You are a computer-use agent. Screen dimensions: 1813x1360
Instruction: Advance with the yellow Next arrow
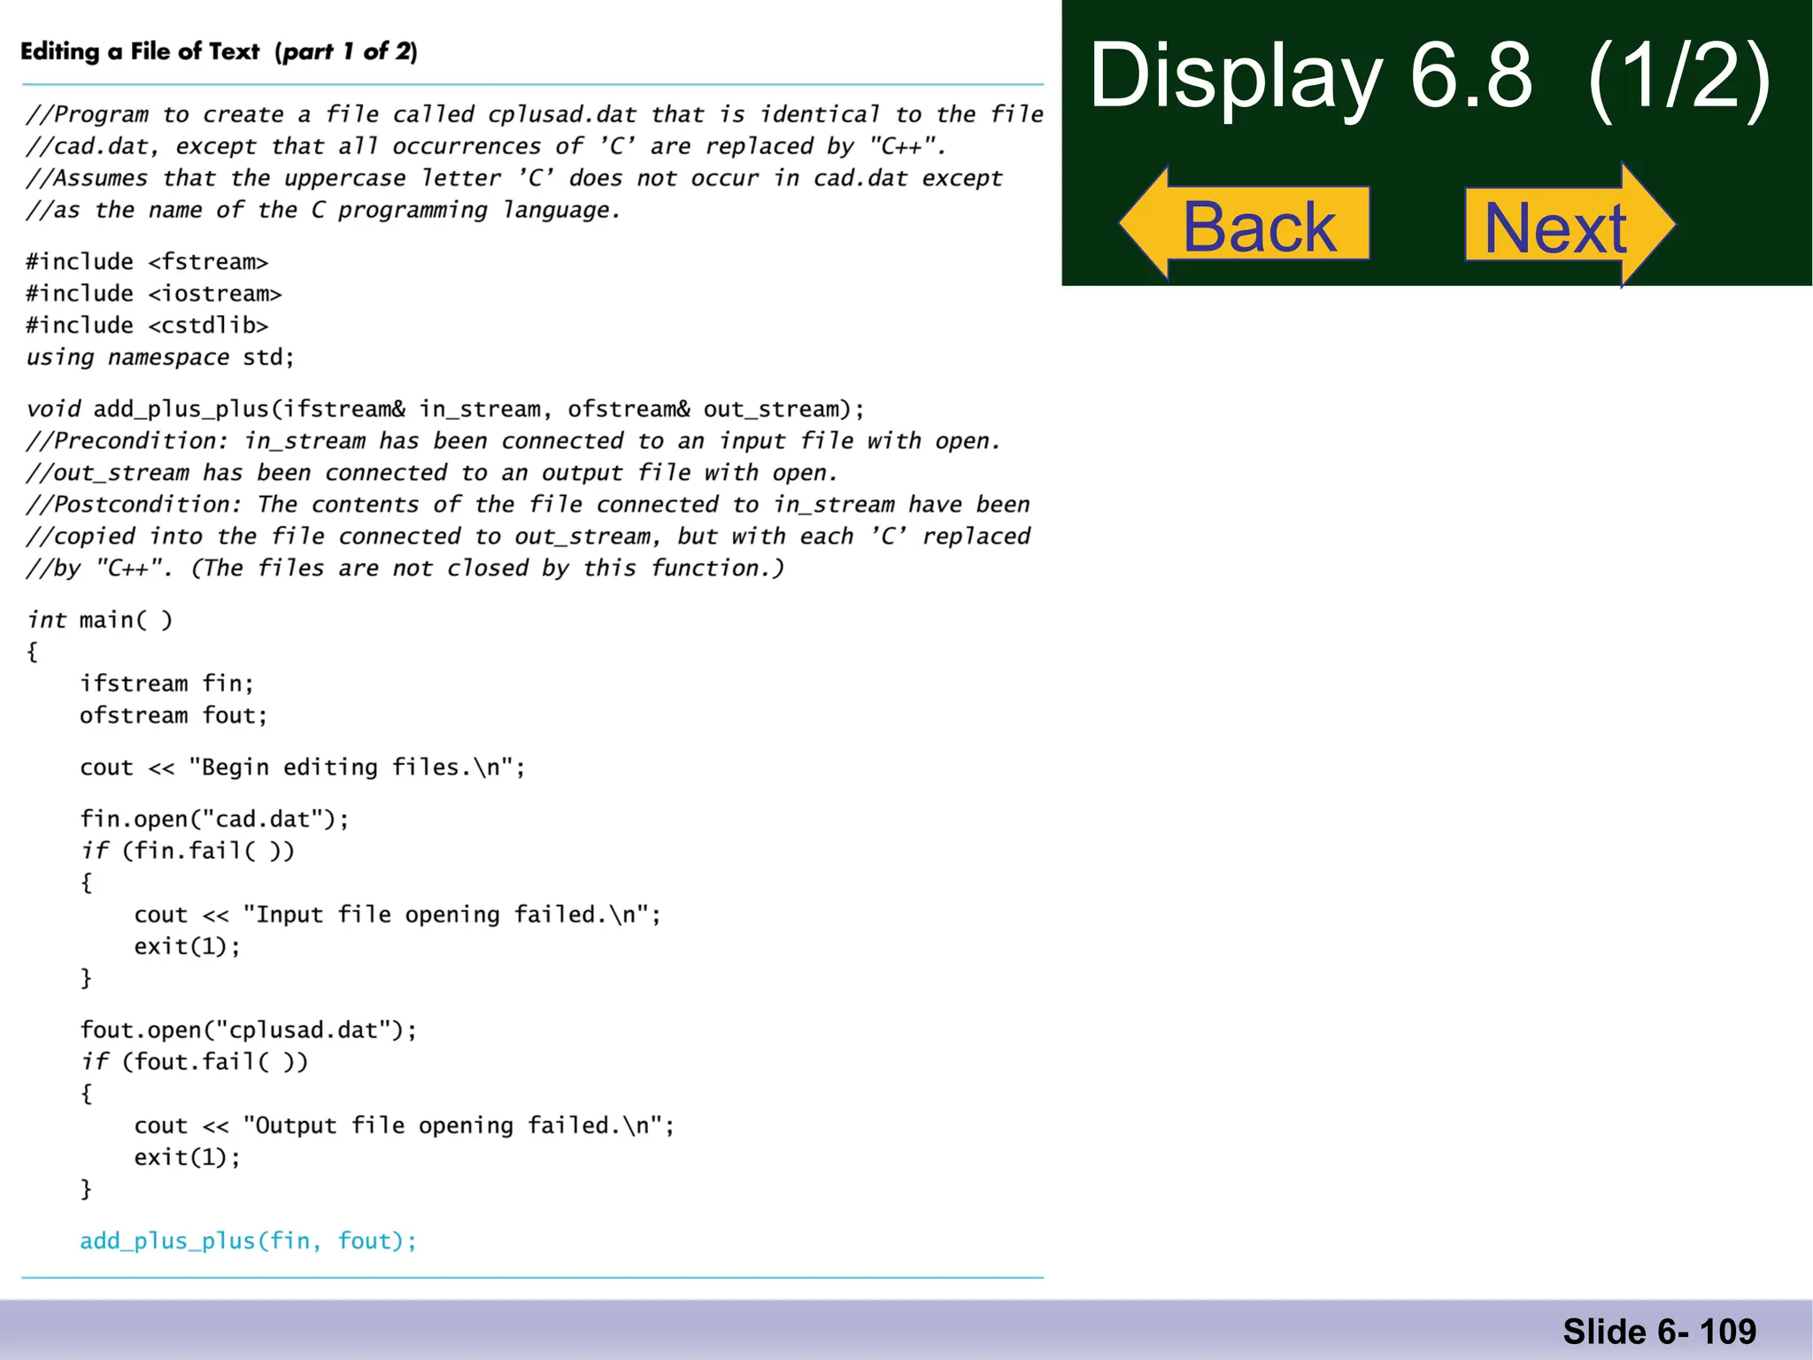(1570, 225)
